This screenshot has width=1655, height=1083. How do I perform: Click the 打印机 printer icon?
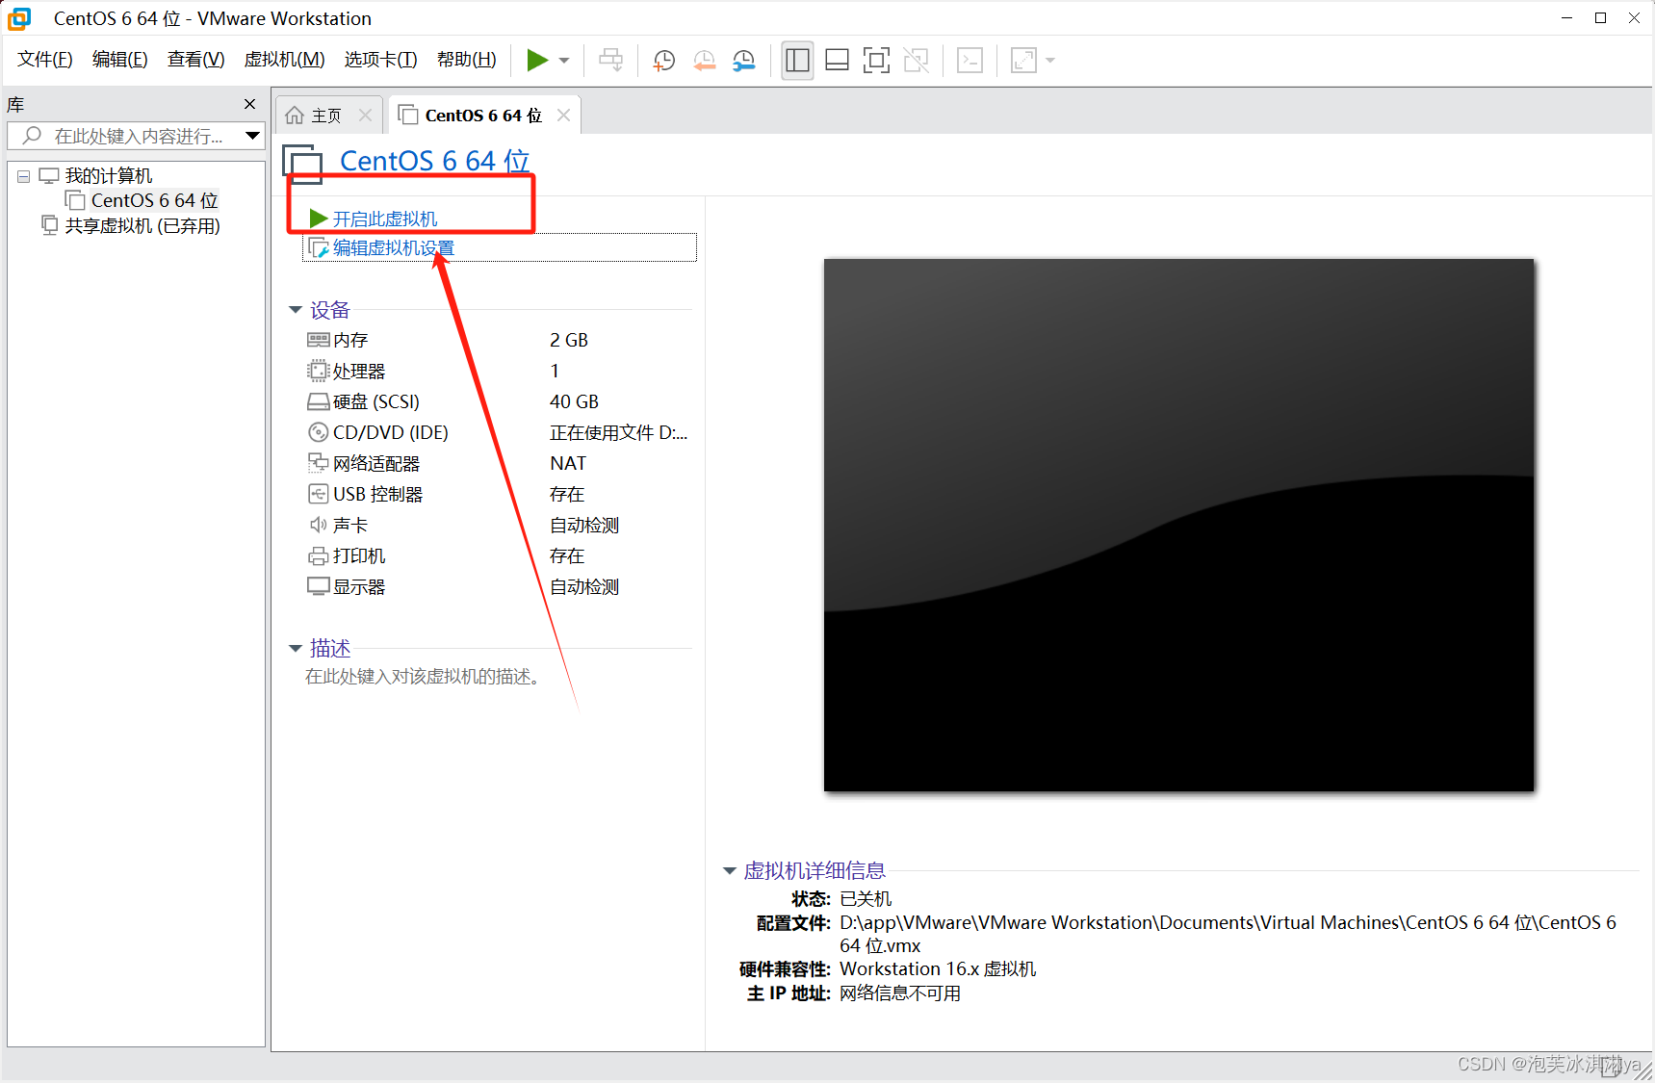(319, 555)
